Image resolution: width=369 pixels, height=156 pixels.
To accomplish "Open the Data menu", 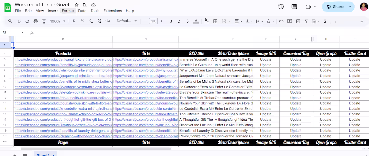I will click(x=83, y=11).
